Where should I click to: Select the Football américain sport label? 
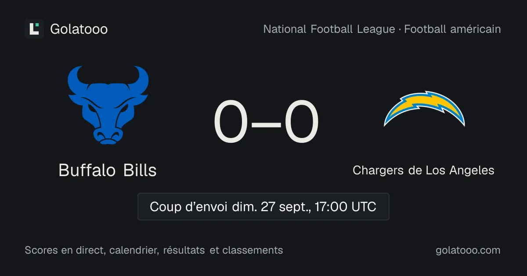point(452,29)
